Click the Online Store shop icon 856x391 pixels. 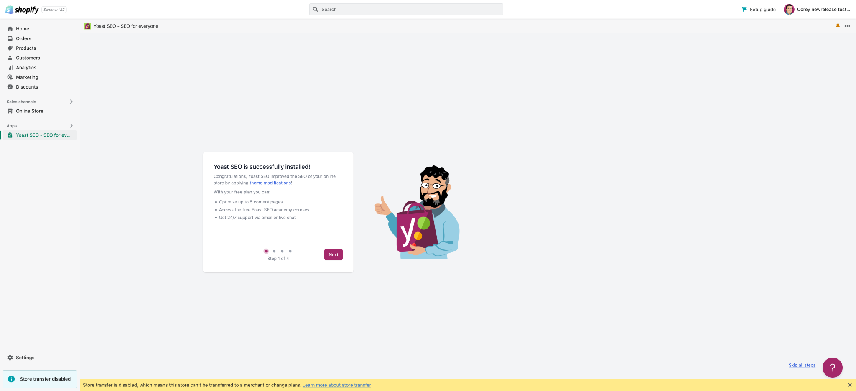click(10, 111)
